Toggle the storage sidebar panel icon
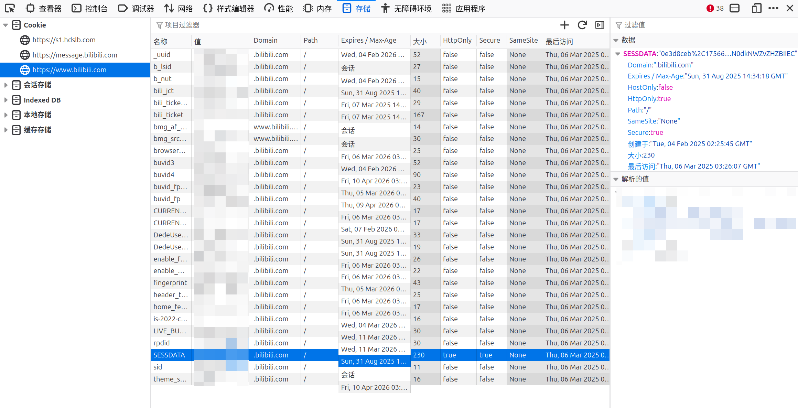The image size is (798, 408). [600, 25]
